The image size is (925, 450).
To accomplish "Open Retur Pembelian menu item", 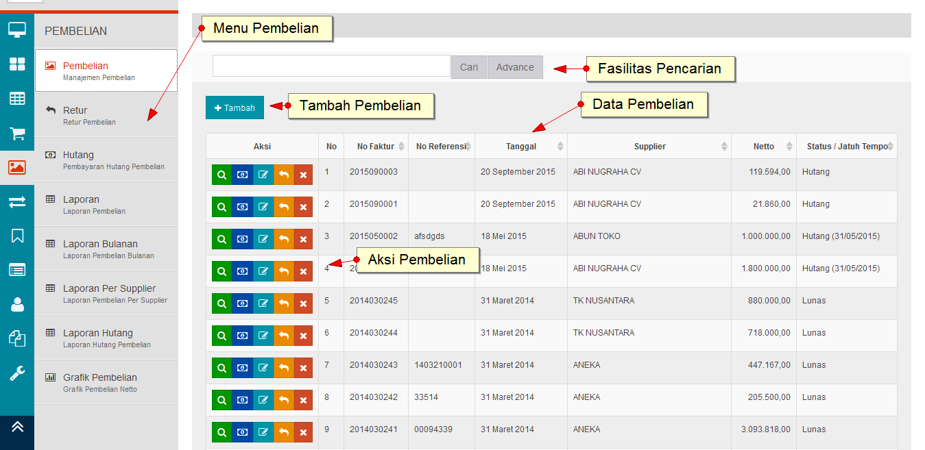I will coord(106,115).
